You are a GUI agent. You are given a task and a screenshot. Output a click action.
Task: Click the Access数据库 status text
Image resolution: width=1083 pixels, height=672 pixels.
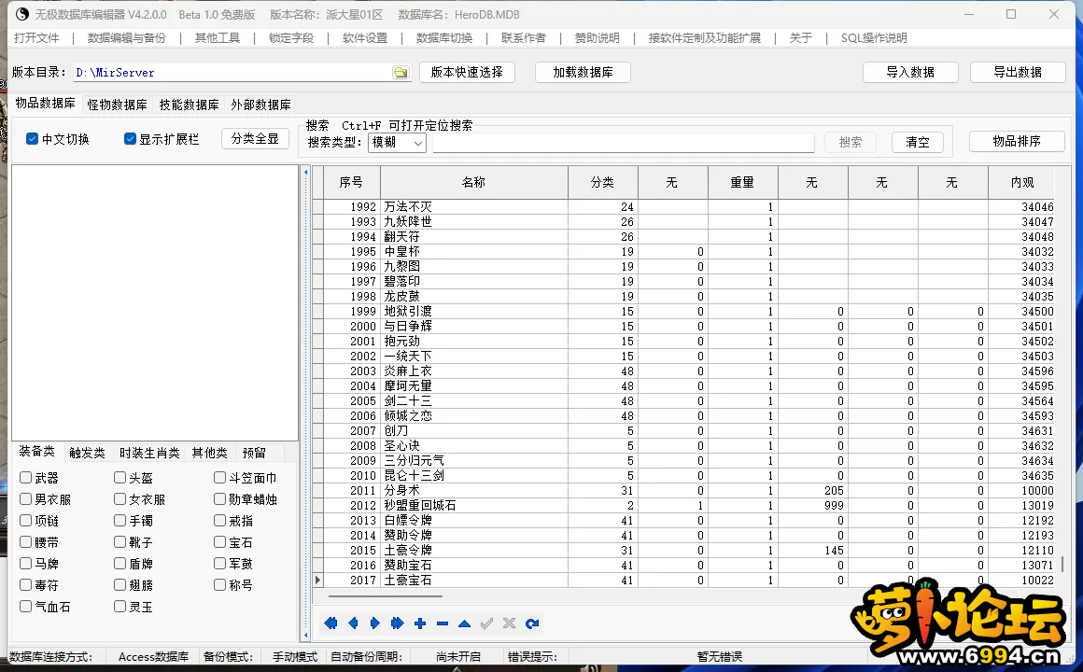153,657
